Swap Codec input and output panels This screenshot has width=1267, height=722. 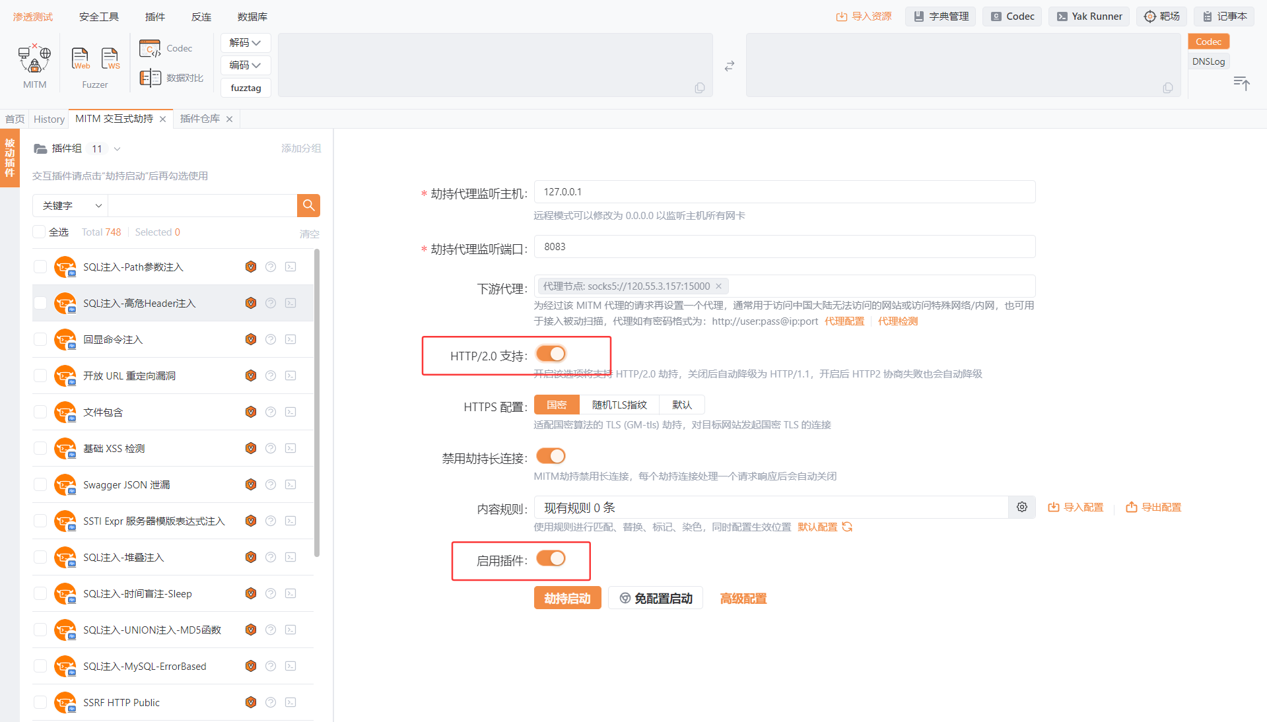tap(729, 66)
